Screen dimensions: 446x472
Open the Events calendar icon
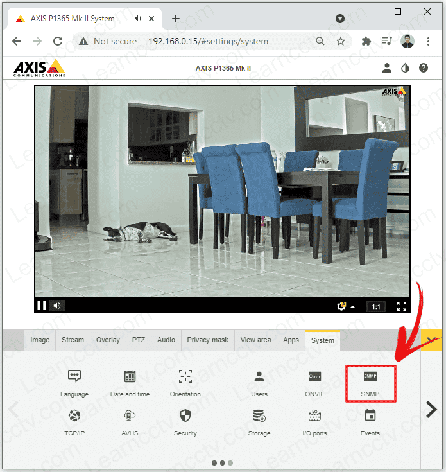[x=370, y=416]
